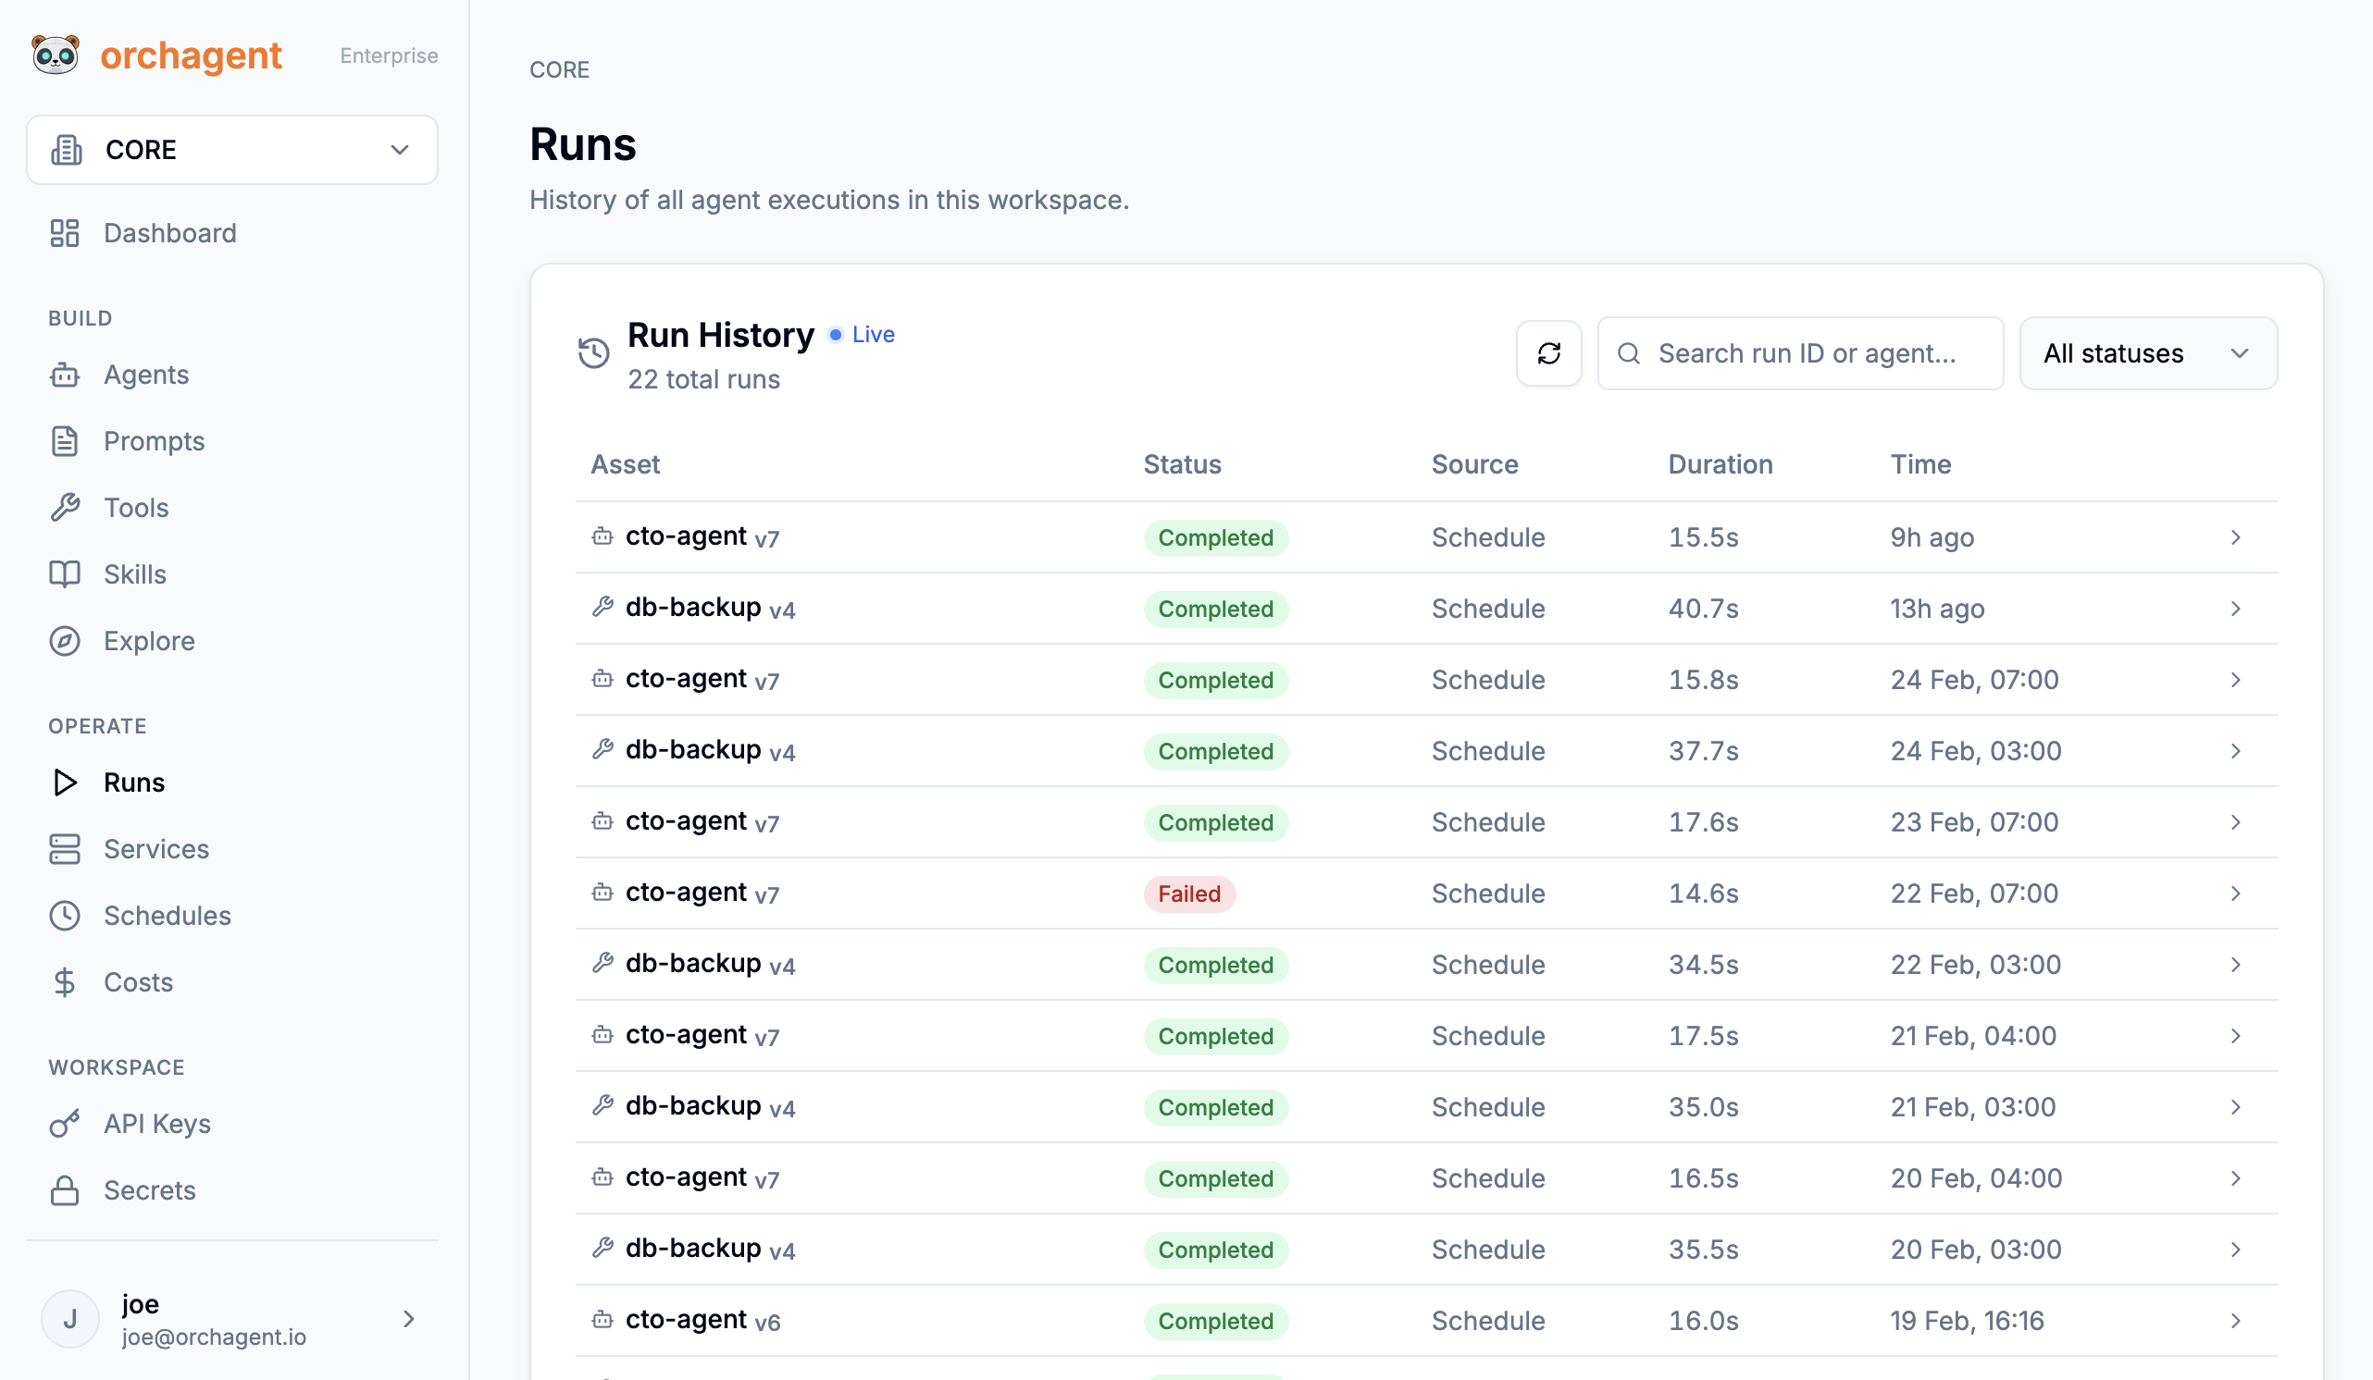Image resolution: width=2373 pixels, height=1380 pixels.
Task: Click the refresh run history icon button
Action: (1548, 353)
